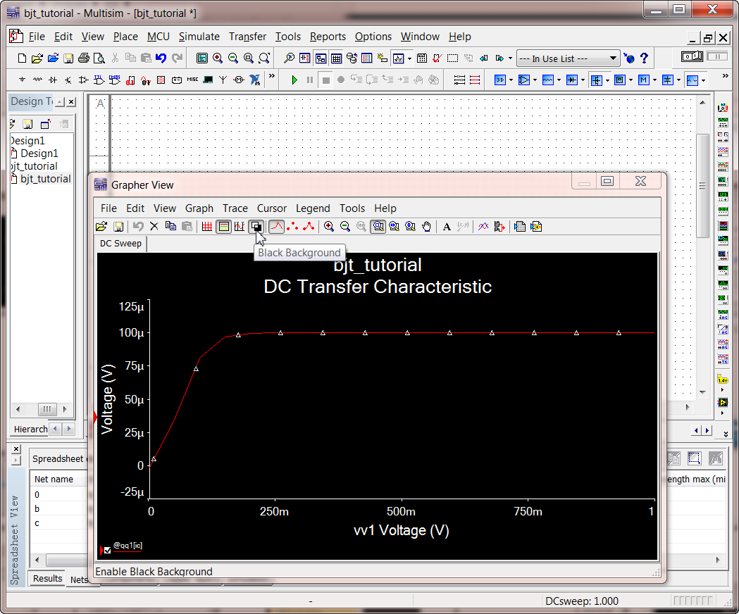The image size is (739, 614).
Task: Toggle Show Legend in Grapher toolbar
Action: pyautogui.click(x=224, y=227)
